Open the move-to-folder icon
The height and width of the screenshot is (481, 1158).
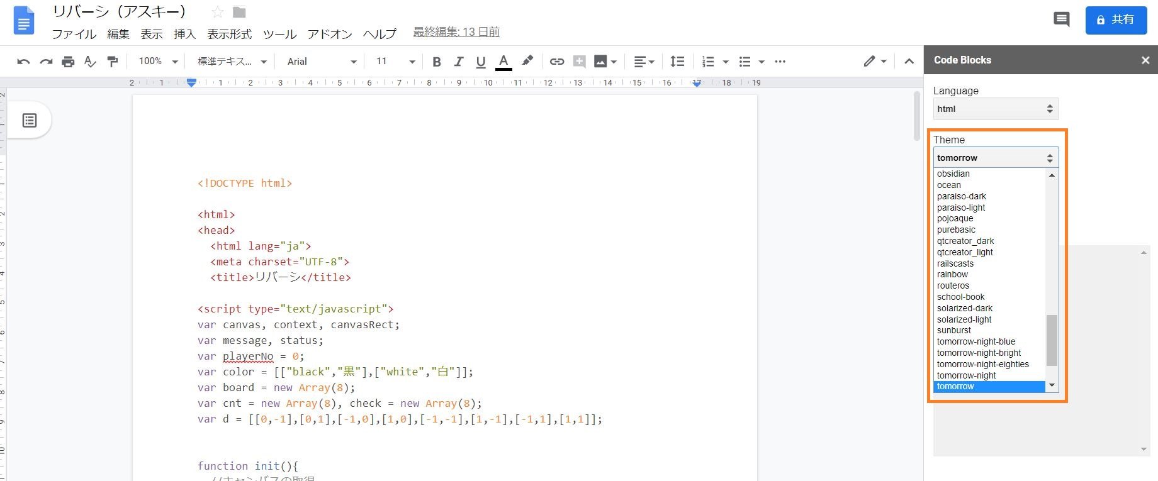pos(239,12)
